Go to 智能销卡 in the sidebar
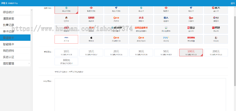 [15, 44]
